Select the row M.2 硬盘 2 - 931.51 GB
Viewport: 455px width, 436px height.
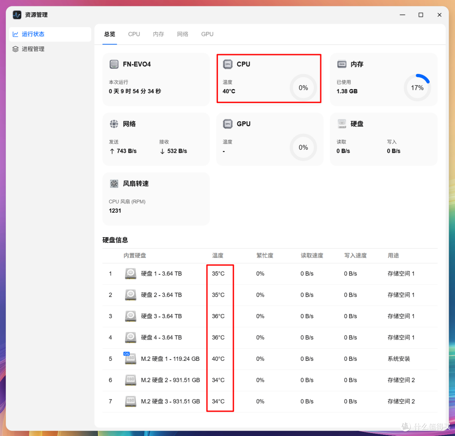tap(270, 380)
